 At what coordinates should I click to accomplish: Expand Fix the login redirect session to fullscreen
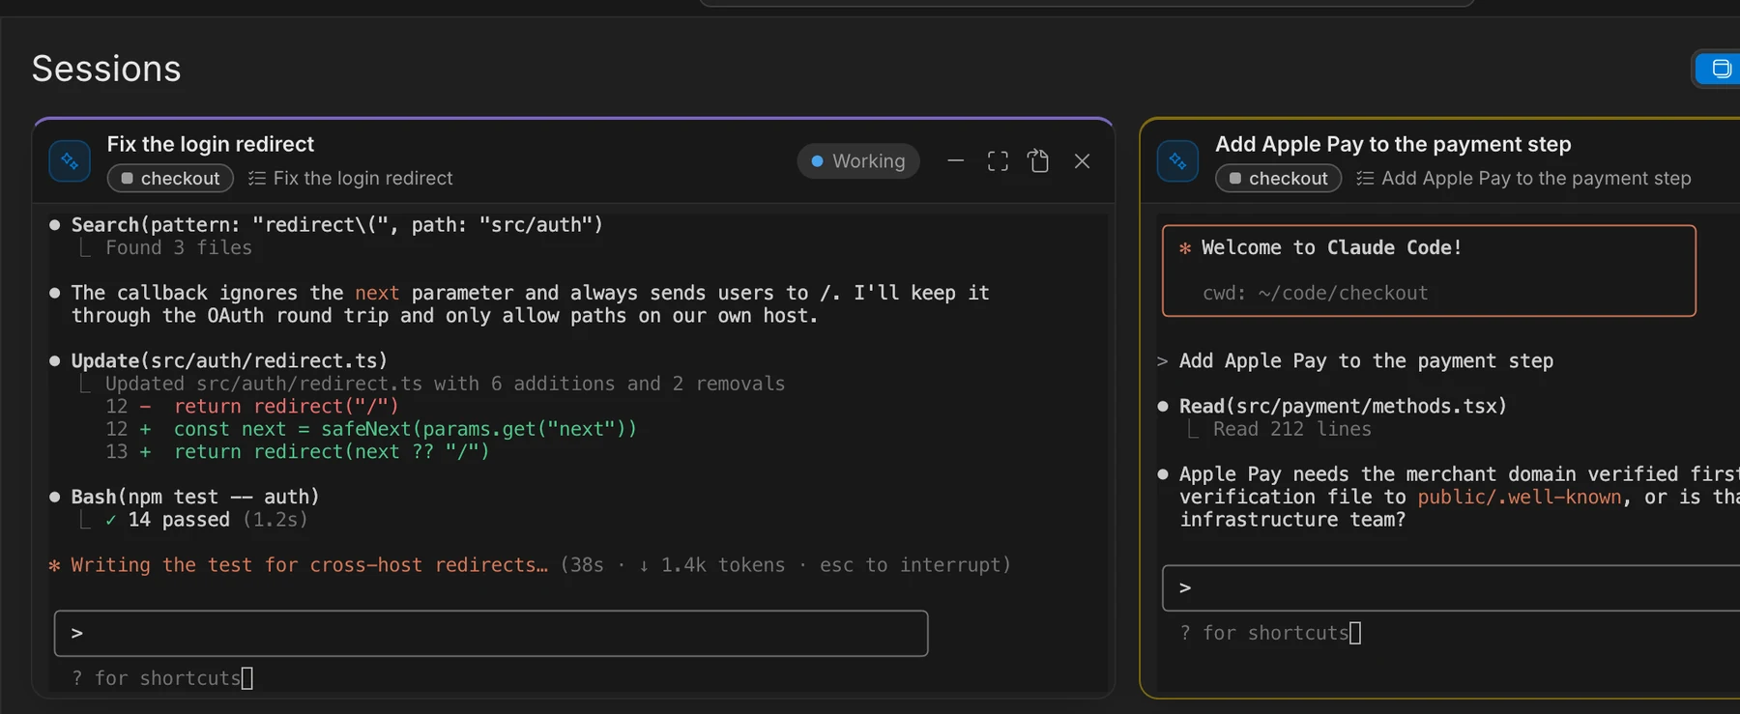[998, 161]
